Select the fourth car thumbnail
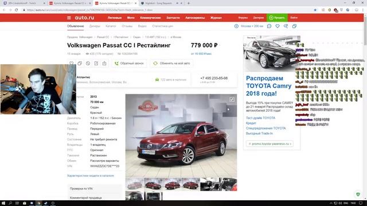The width and height of the screenshot is (367, 206). point(190,184)
